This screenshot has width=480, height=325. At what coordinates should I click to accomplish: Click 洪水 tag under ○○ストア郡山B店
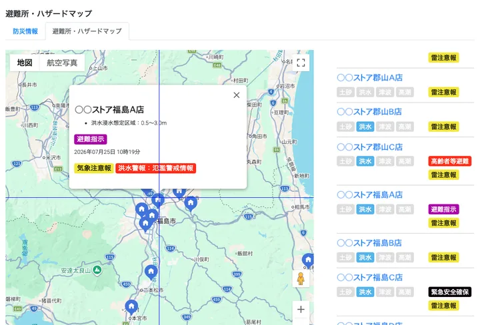(365, 127)
